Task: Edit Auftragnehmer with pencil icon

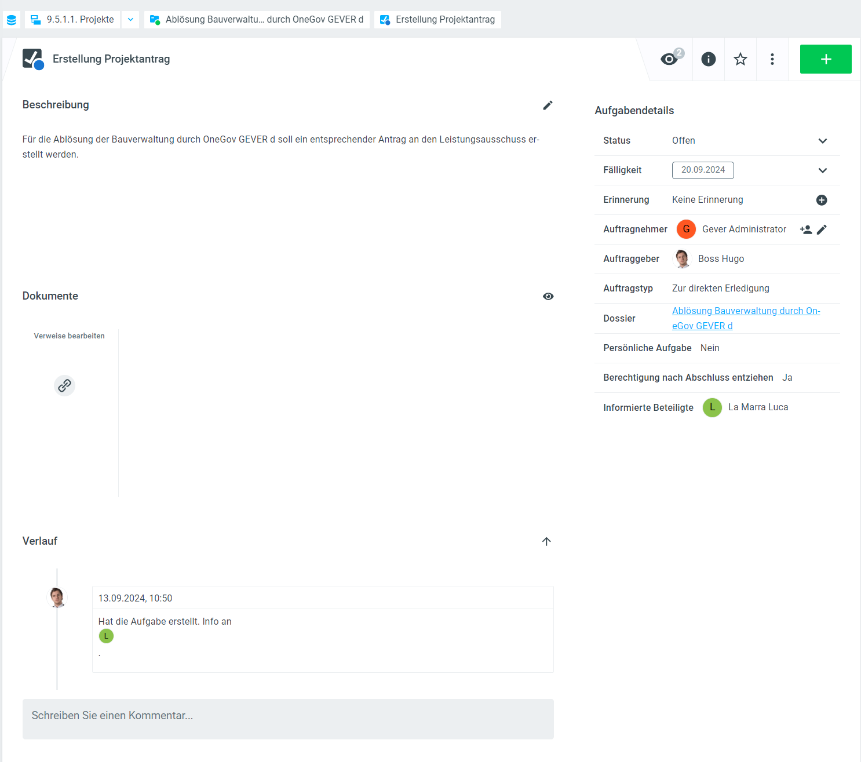Action: coord(822,229)
